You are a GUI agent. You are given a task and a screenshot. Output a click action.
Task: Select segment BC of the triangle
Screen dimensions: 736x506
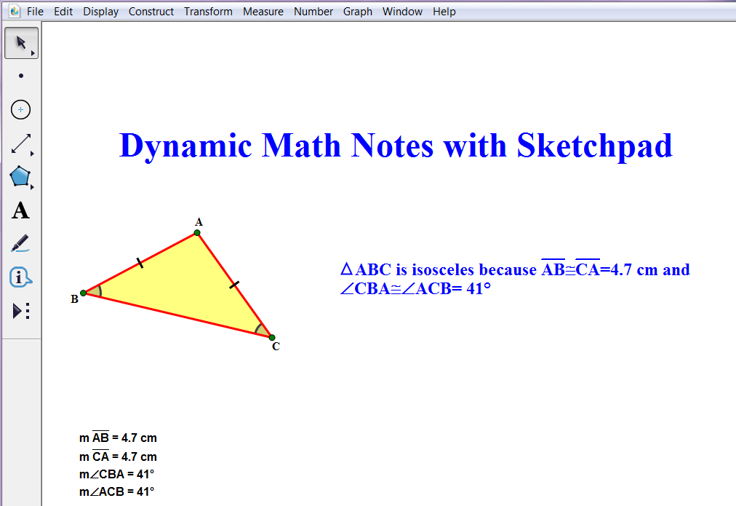click(x=177, y=315)
